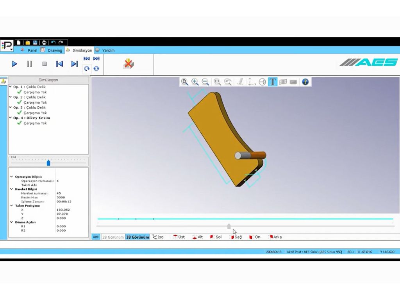Open the Drawing tab

click(55, 50)
